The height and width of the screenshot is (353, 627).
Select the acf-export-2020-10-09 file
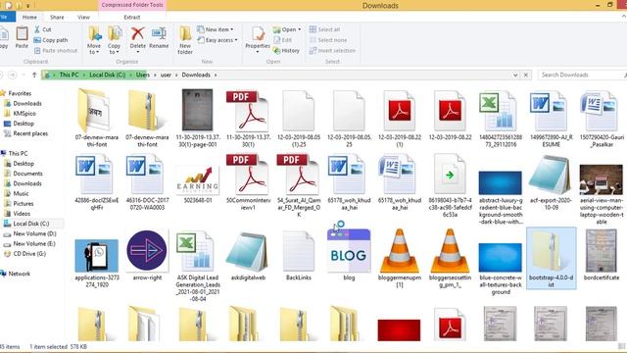[551, 182]
